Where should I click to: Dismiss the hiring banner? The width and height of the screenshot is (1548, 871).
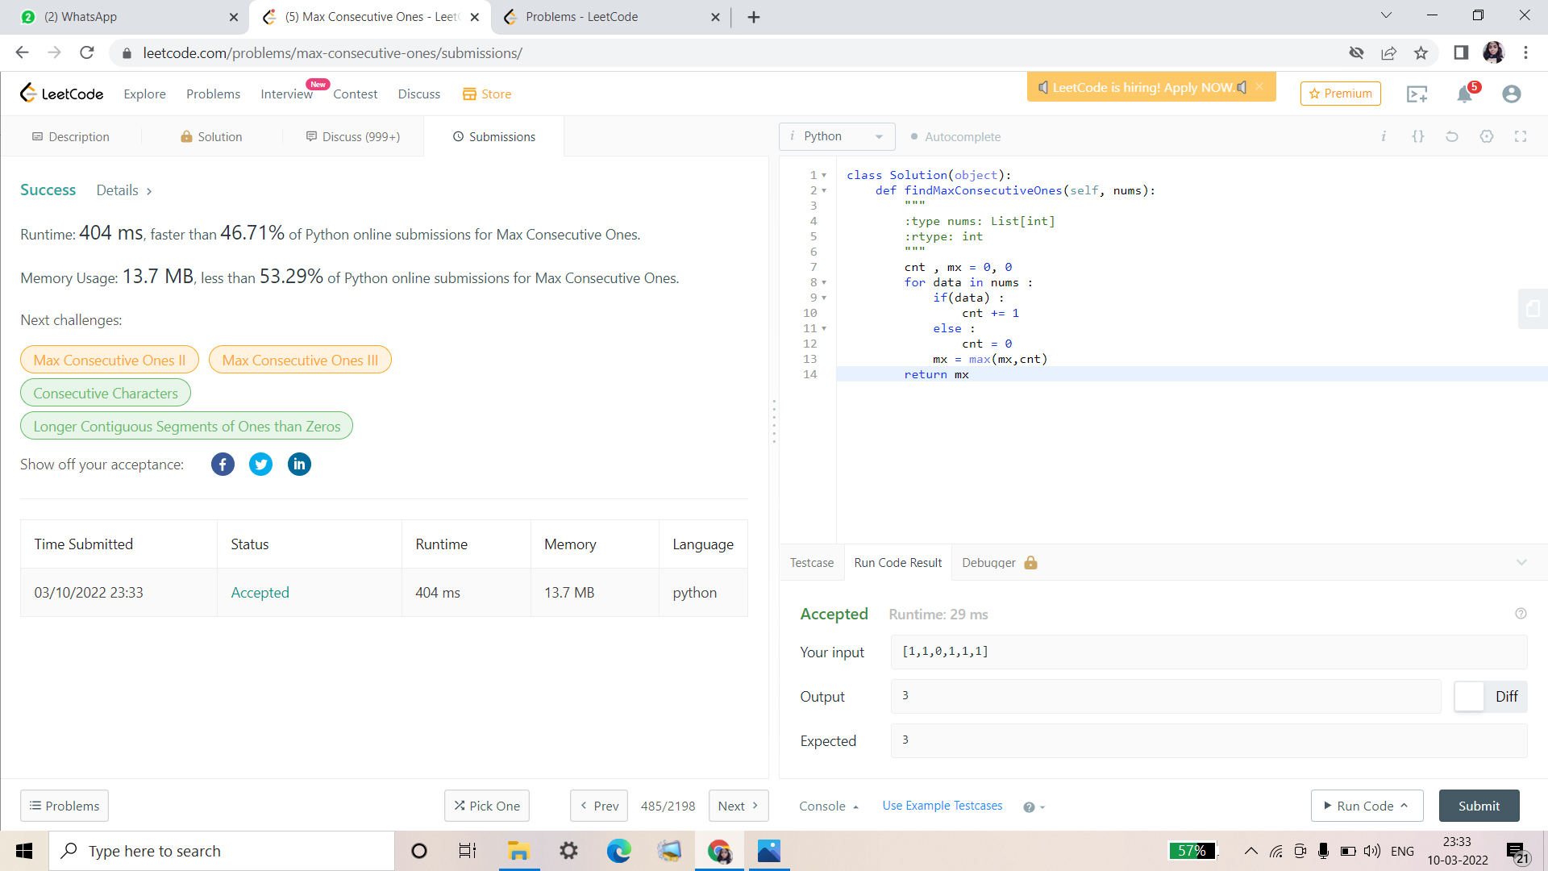click(1259, 86)
